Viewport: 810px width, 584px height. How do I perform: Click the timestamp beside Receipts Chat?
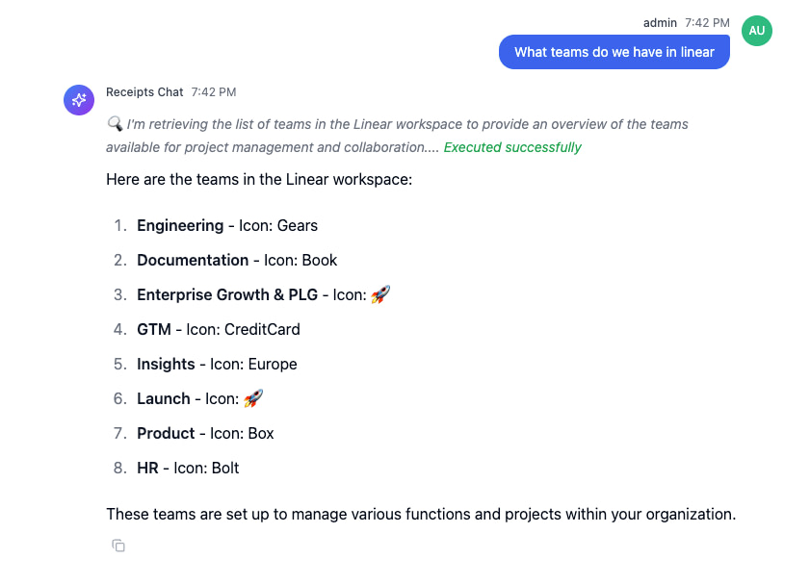point(212,91)
